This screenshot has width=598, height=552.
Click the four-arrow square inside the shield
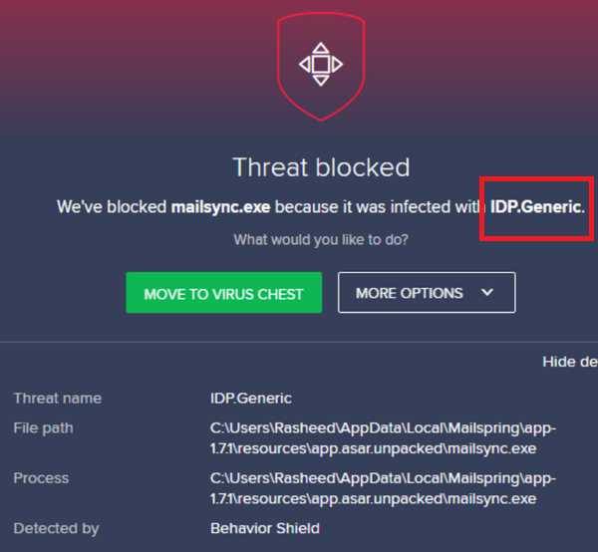click(x=320, y=64)
